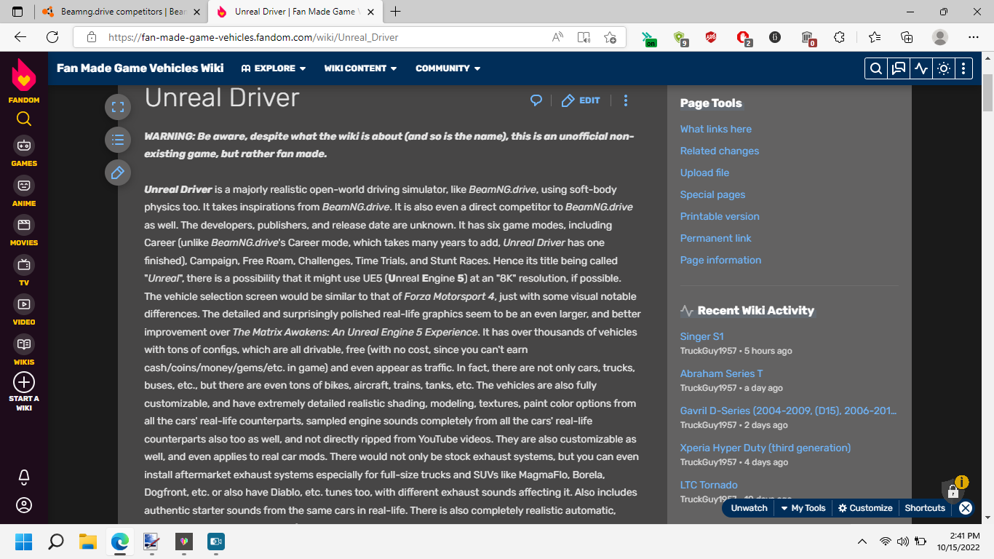Open the wiki header more options menu
The image size is (994, 559).
click(963, 68)
